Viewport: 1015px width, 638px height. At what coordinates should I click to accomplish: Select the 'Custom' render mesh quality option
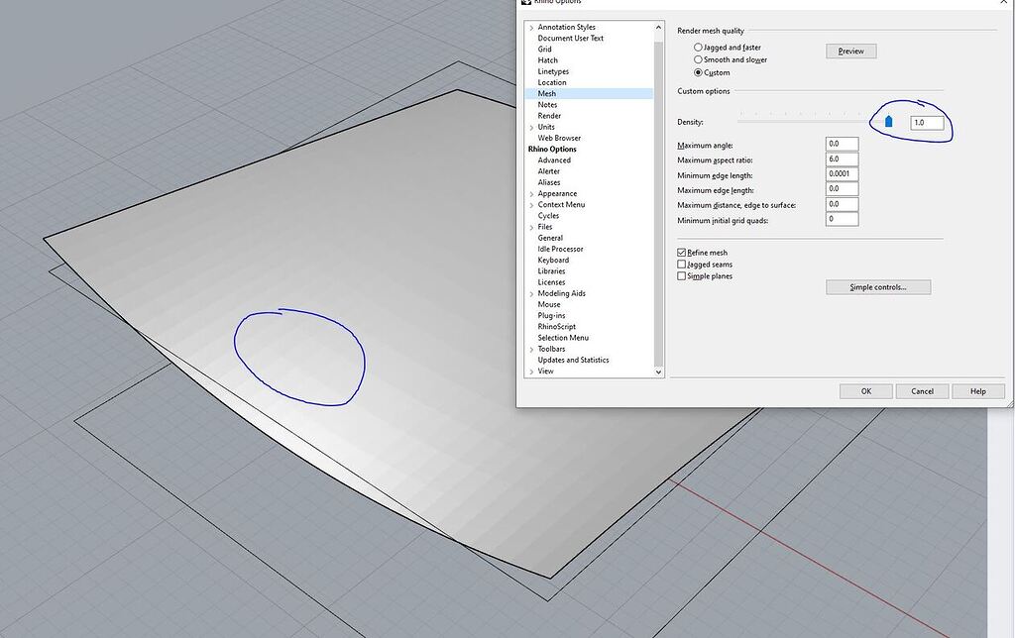click(x=698, y=71)
